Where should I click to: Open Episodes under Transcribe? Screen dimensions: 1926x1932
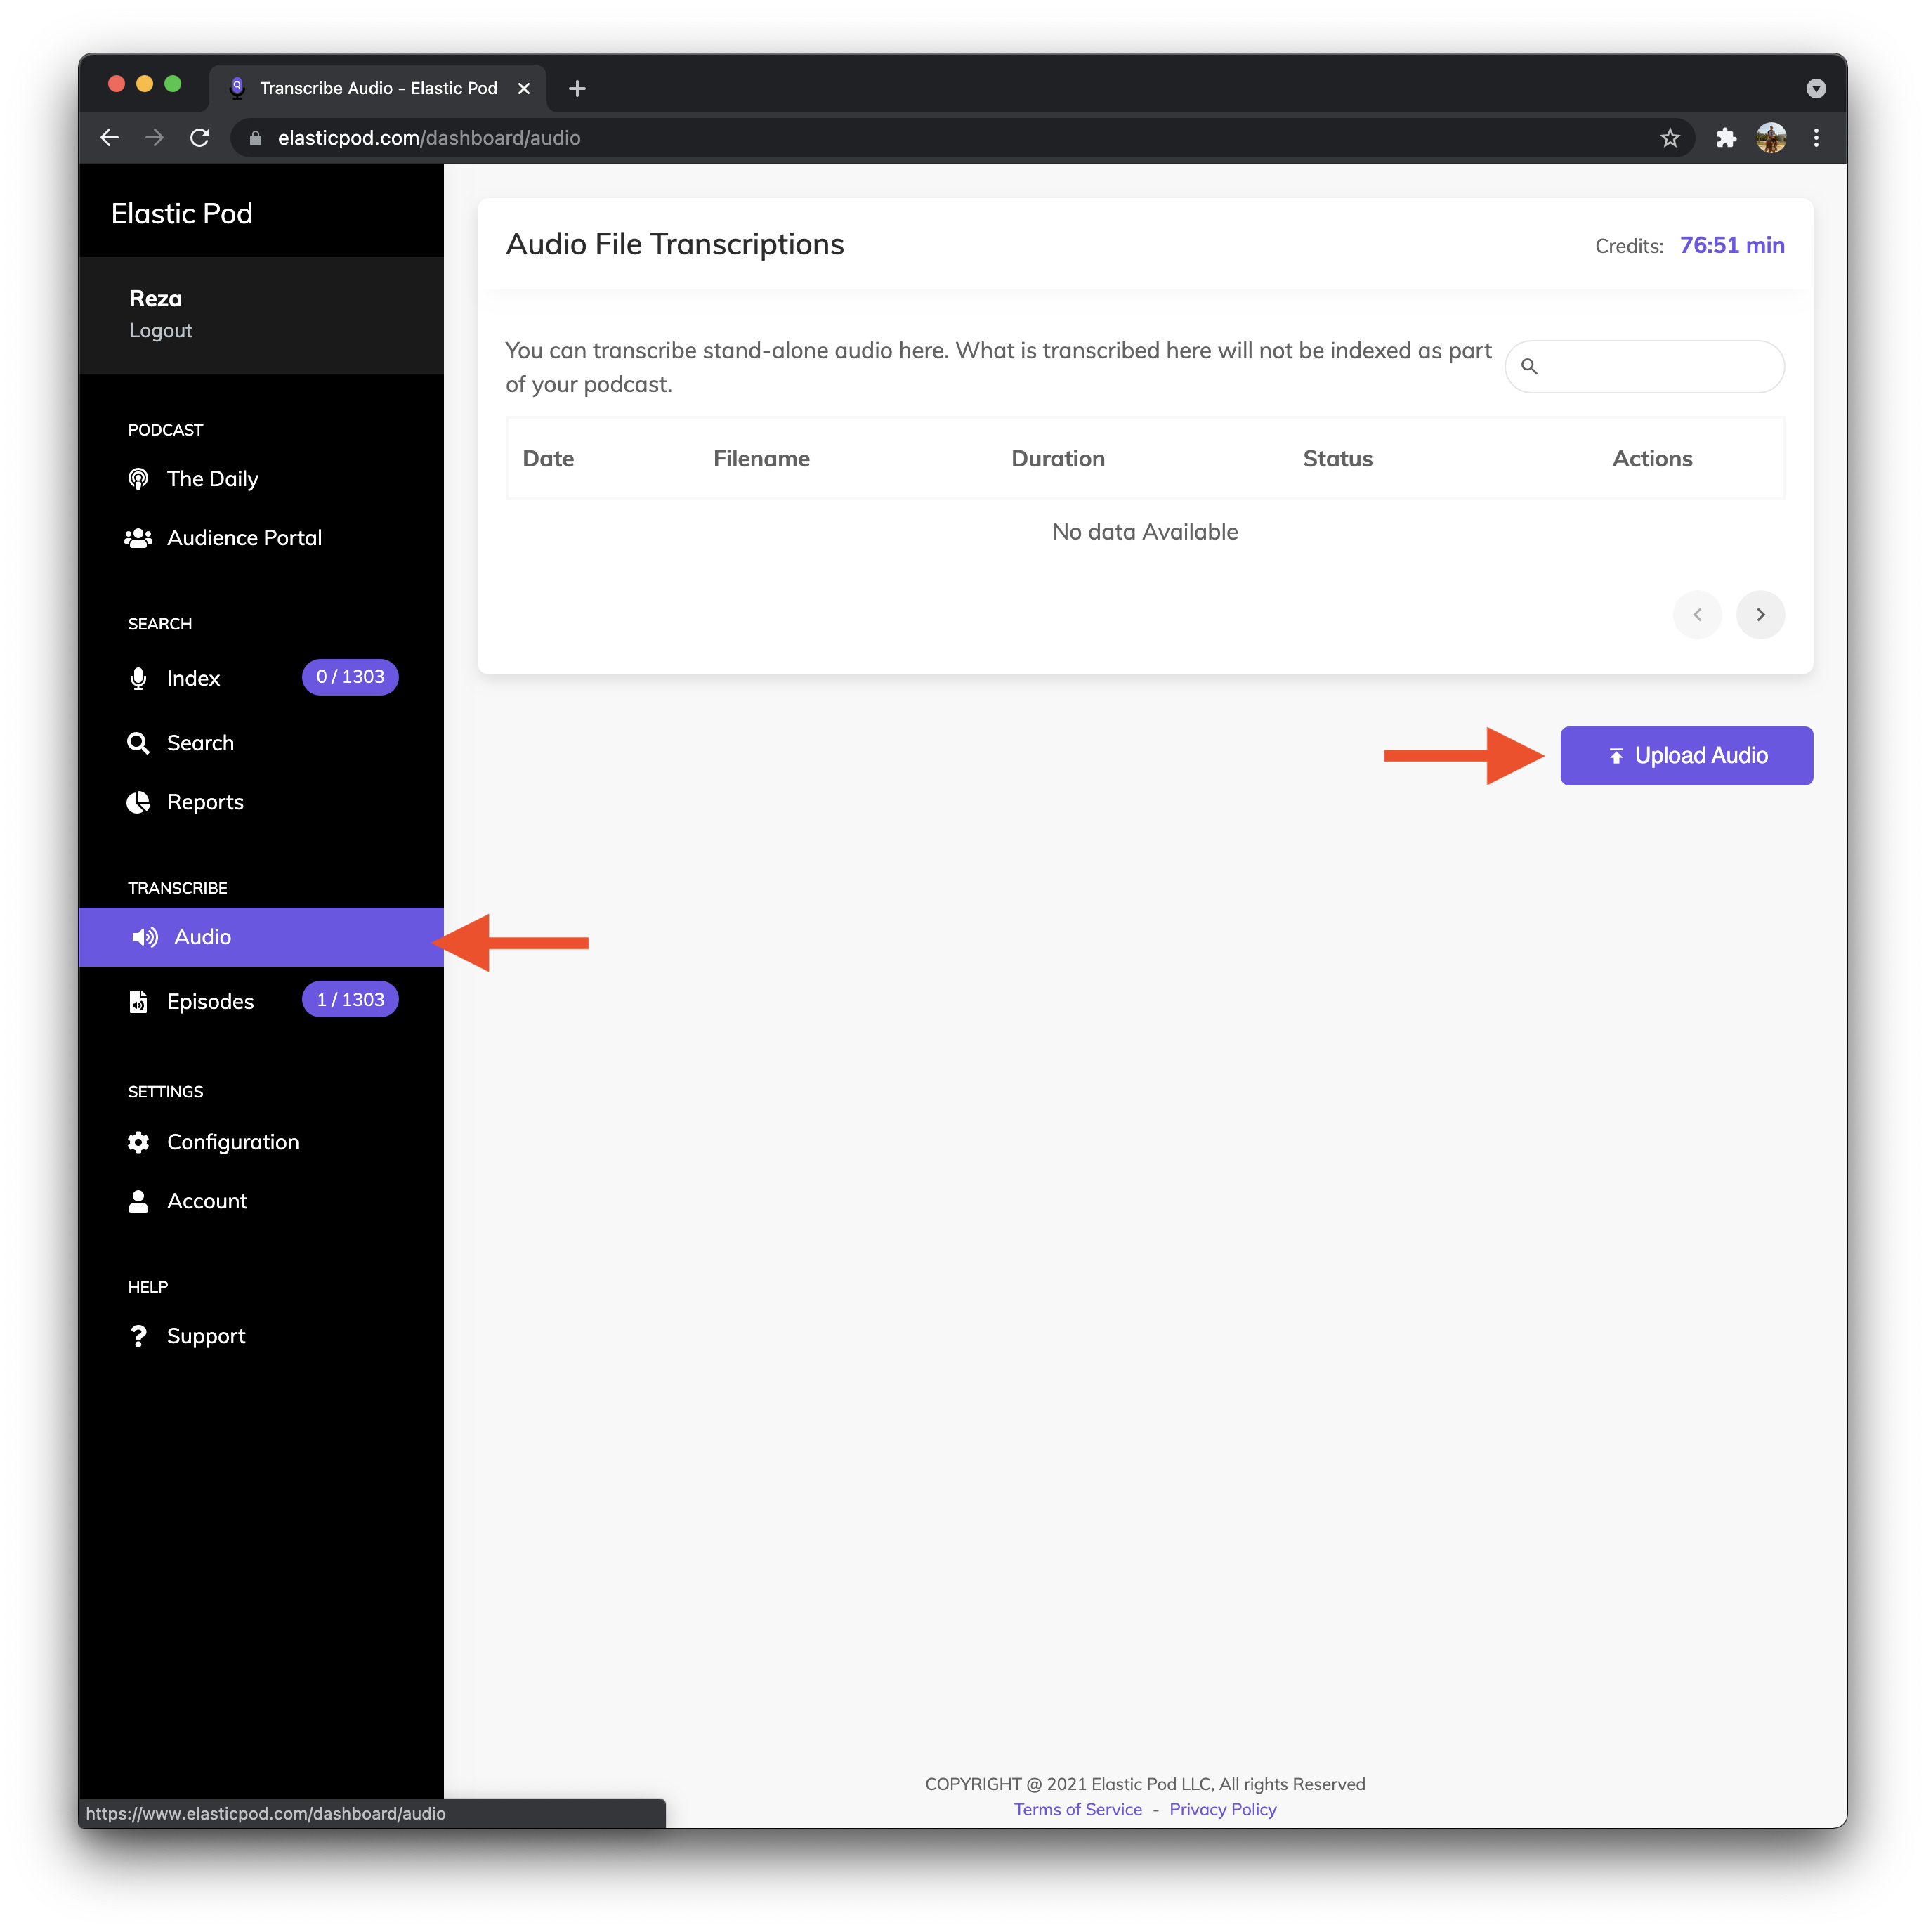(210, 1001)
